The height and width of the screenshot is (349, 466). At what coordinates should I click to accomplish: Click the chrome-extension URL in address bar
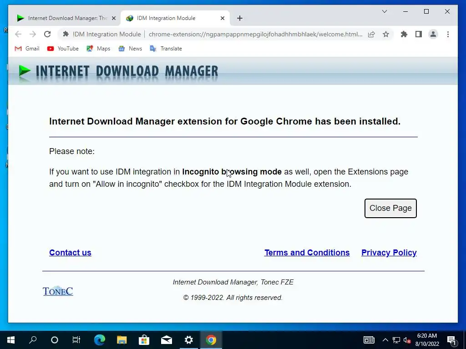click(256, 34)
